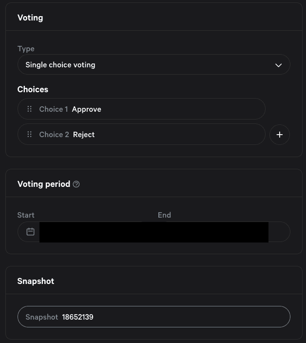Click the Voting period heading
306x343 pixels.
click(44, 184)
